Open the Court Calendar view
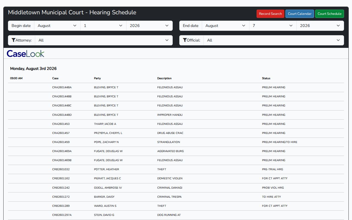Image resolution: width=352 pixels, height=220 pixels. pyautogui.click(x=299, y=14)
